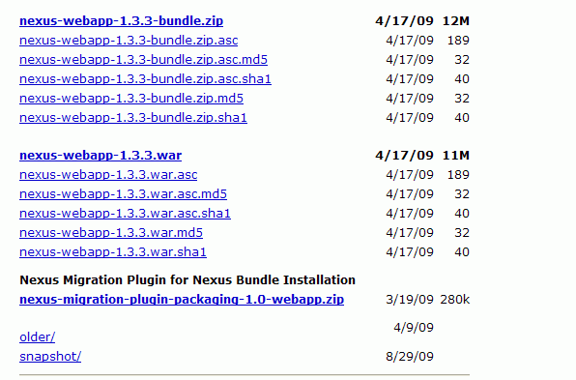This screenshot has width=576, height=380.
Task: Download nexus-webapp-1.3.3-bundle.zip
Action: (x=121, y=21)
